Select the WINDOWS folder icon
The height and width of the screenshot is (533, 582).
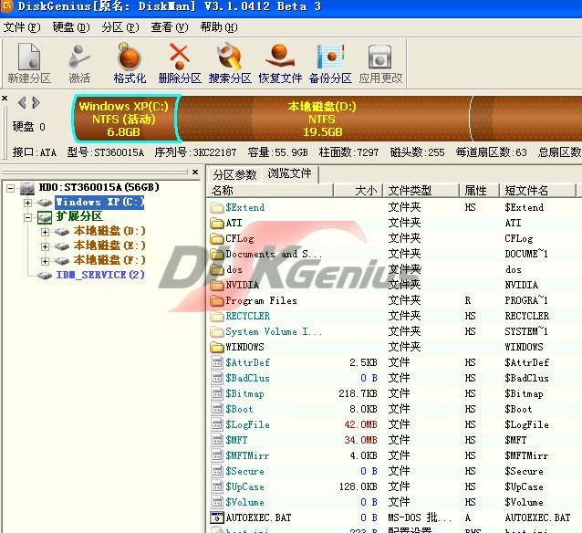click(216, 348)
